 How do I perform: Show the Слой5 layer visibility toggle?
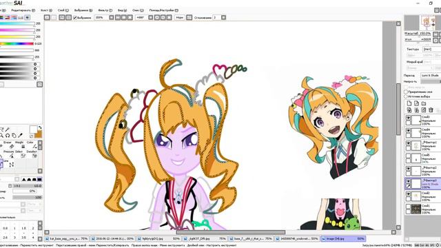[408, 156]
